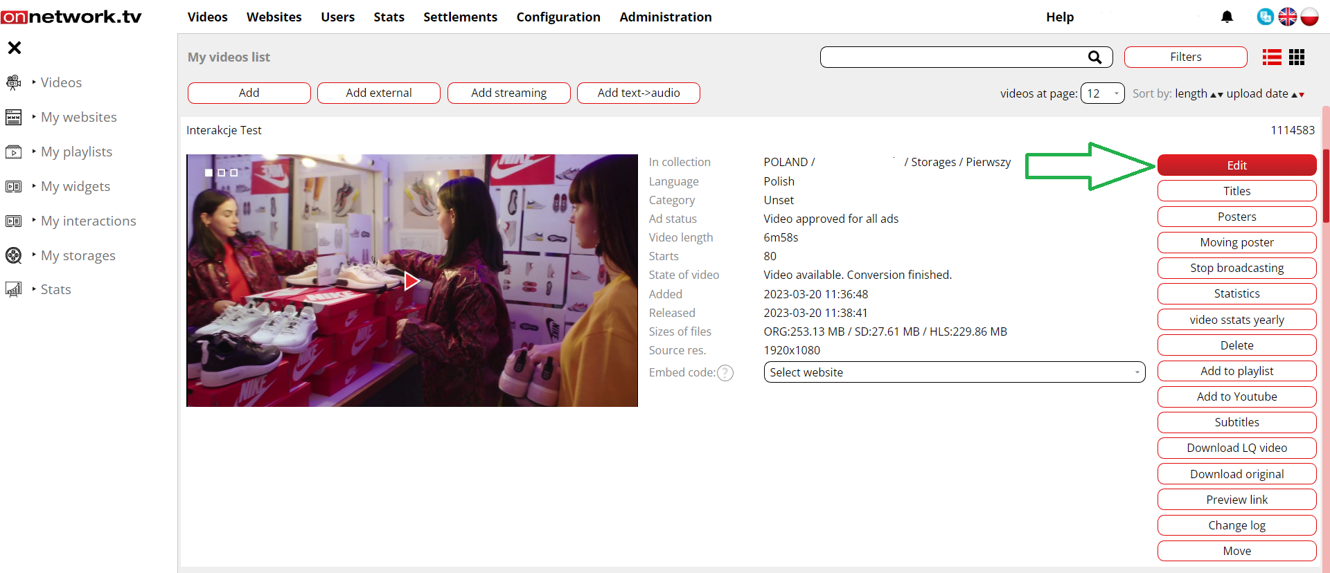Select second slide indicator on video poster
Screen dimensions: 1330x573
(222, 172)
